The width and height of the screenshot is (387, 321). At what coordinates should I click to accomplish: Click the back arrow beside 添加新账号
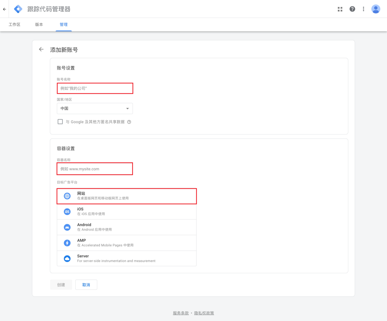click(x=41, y=49)
